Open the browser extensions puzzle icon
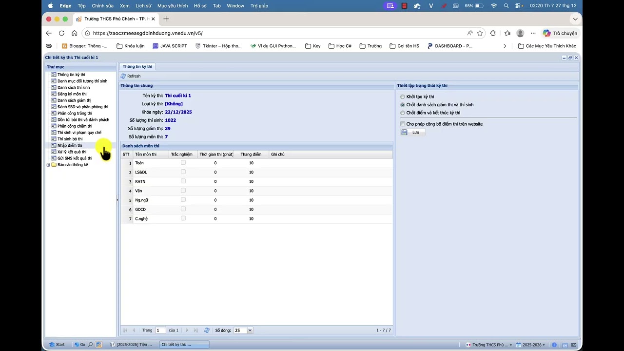624x351 pixels. coord(493,33)
